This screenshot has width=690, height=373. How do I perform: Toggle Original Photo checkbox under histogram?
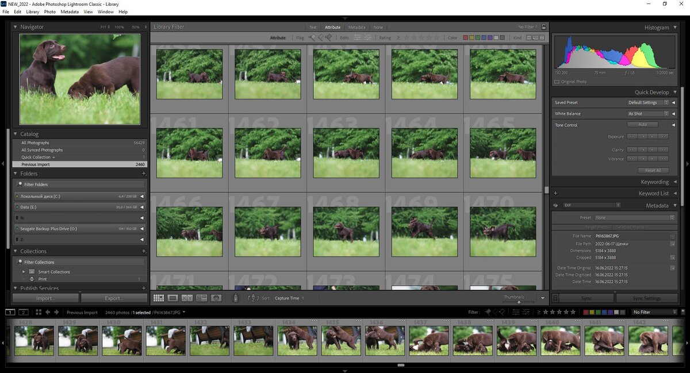(557, 82)
